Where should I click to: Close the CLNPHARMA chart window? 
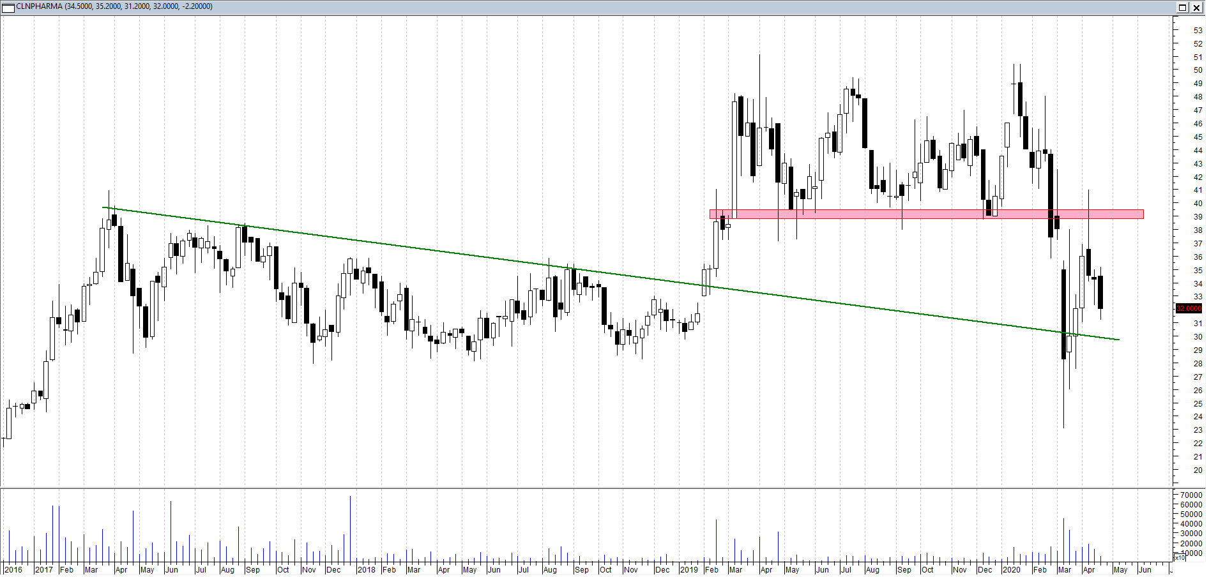[1197, 8]
